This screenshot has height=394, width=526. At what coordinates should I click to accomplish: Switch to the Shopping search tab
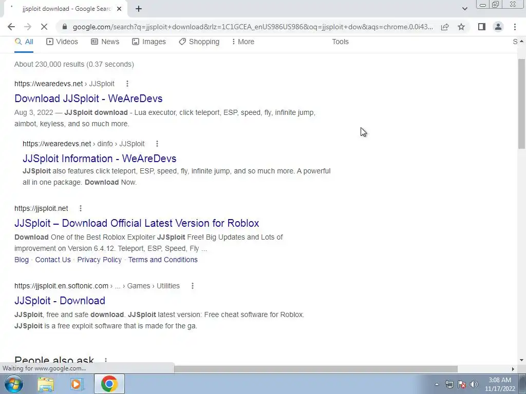[199, 42]
